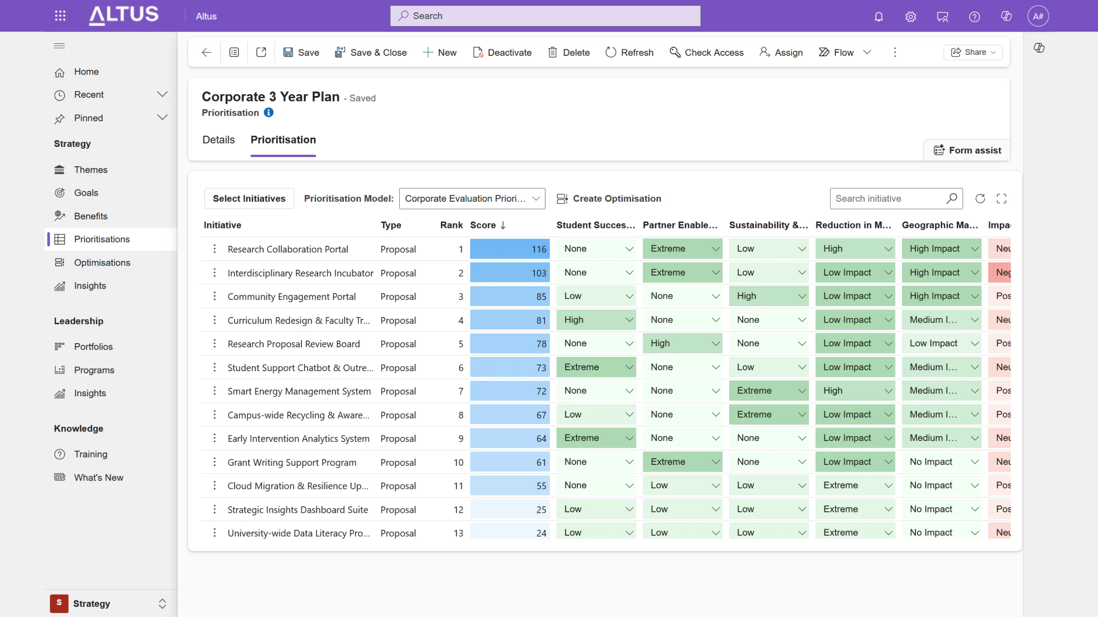Open help question mark icon
The width and height of the screenshot is (1098, 617).
(x=974, y=16)
